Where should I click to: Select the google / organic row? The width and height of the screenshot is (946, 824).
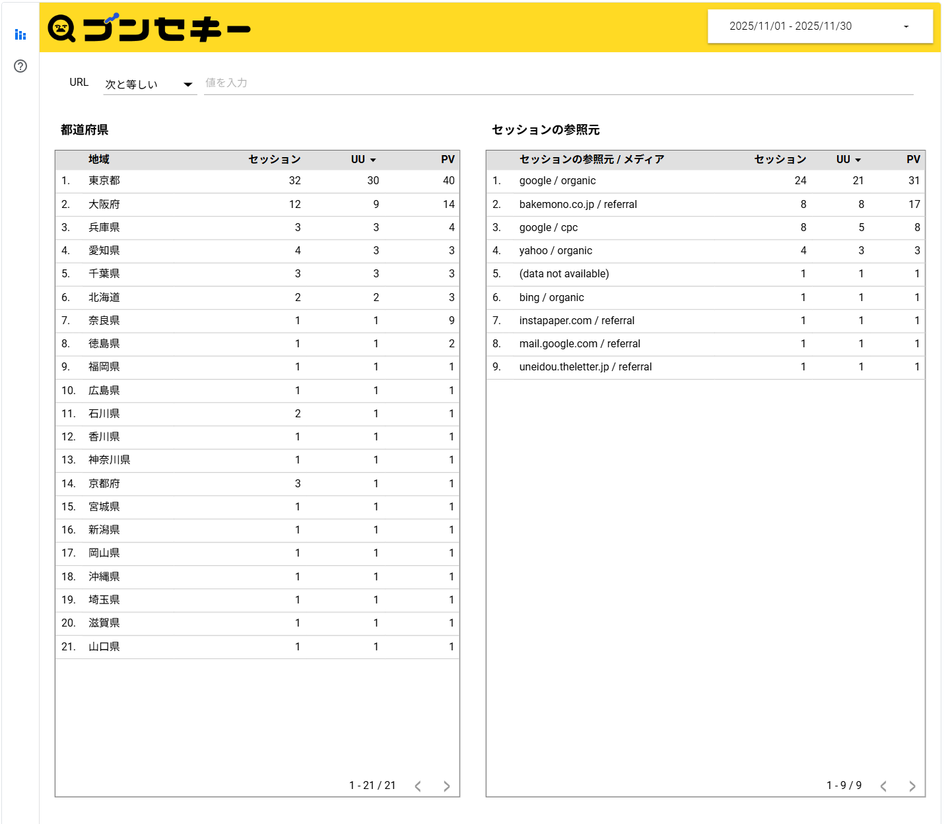[557, 181]
